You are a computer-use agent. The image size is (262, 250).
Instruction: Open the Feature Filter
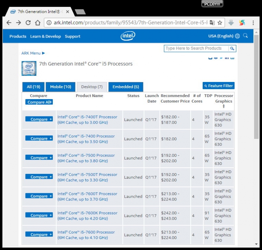219,86
